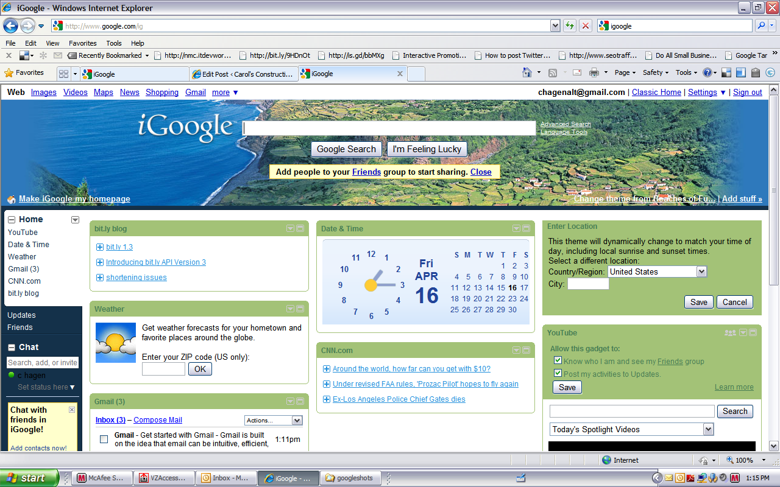
Task: Click the Home icon in command bar
Action: pyautogui.click(x=527, y=72)
